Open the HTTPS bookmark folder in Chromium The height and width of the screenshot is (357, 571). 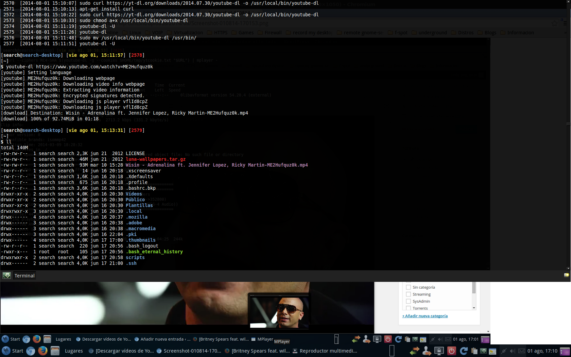pyautogui.click(x=218, y=33)
